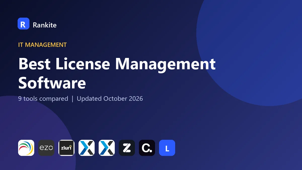Viewport: 302px width, 170px height.
Task: Open the black C. logo tile
Action: coord(147,148)
